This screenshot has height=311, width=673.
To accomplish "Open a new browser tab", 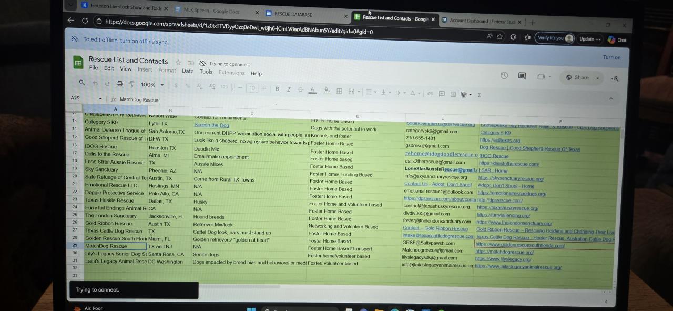I will (x=532, y=22).
